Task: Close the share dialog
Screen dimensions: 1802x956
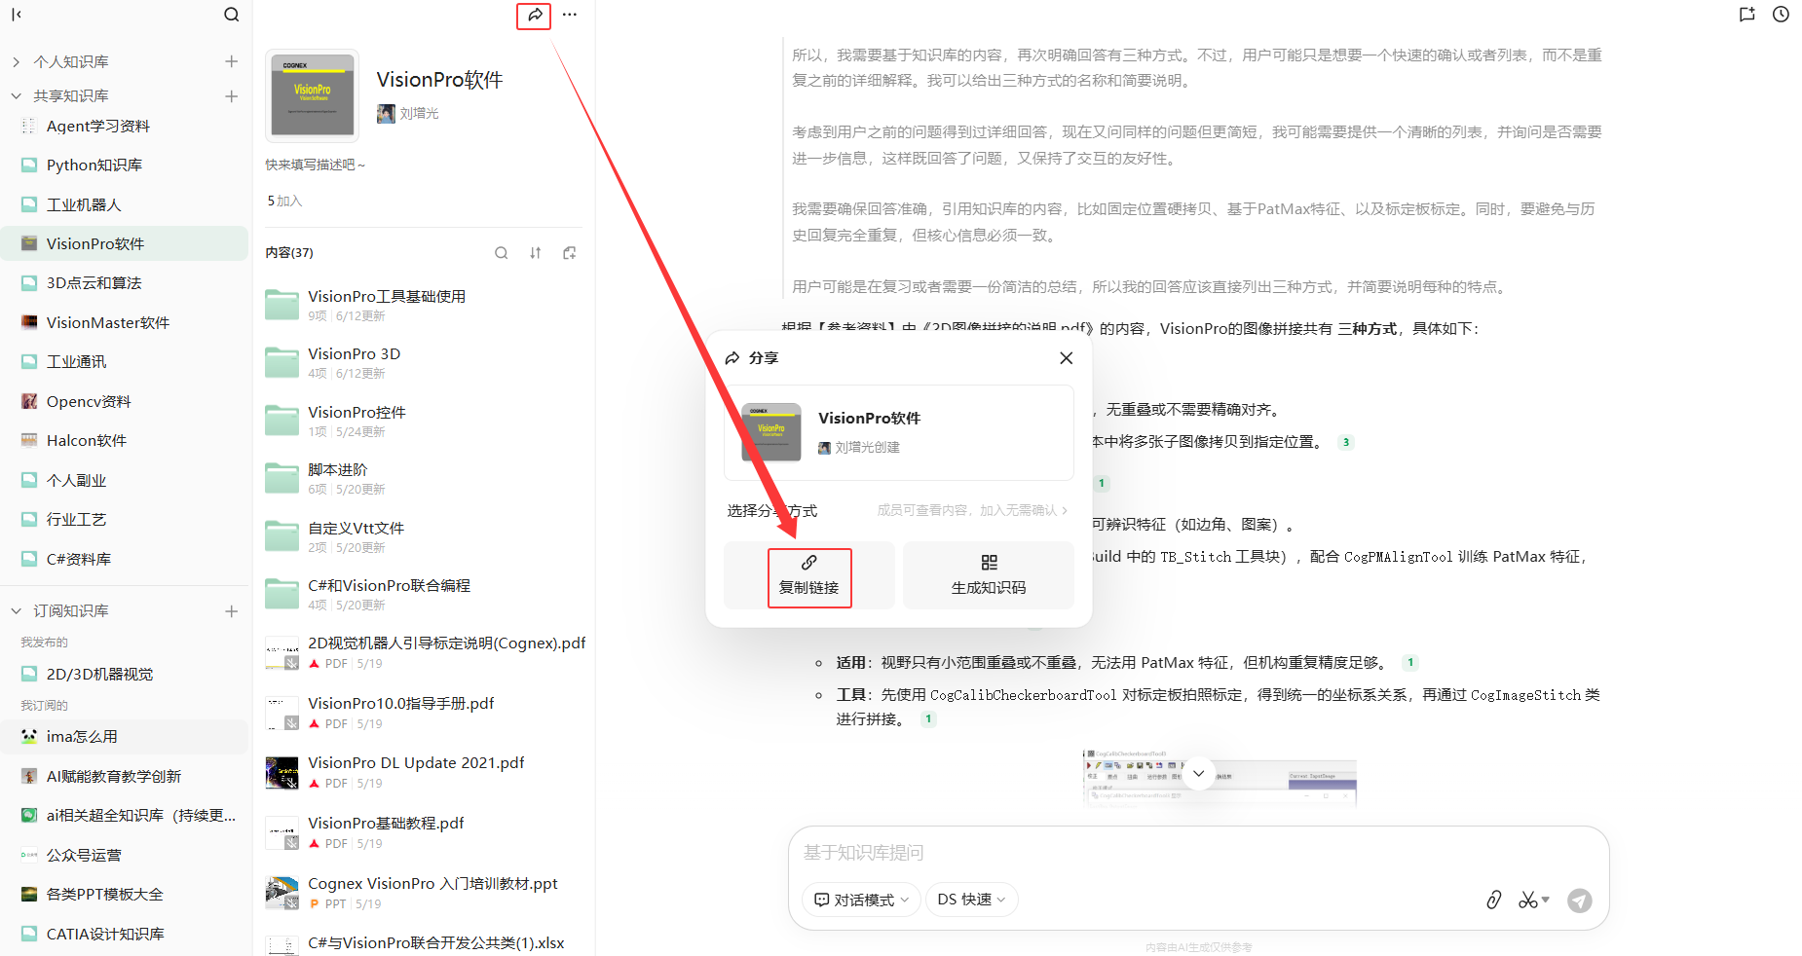Action: pyautogui.click(x=1067, y=358)
